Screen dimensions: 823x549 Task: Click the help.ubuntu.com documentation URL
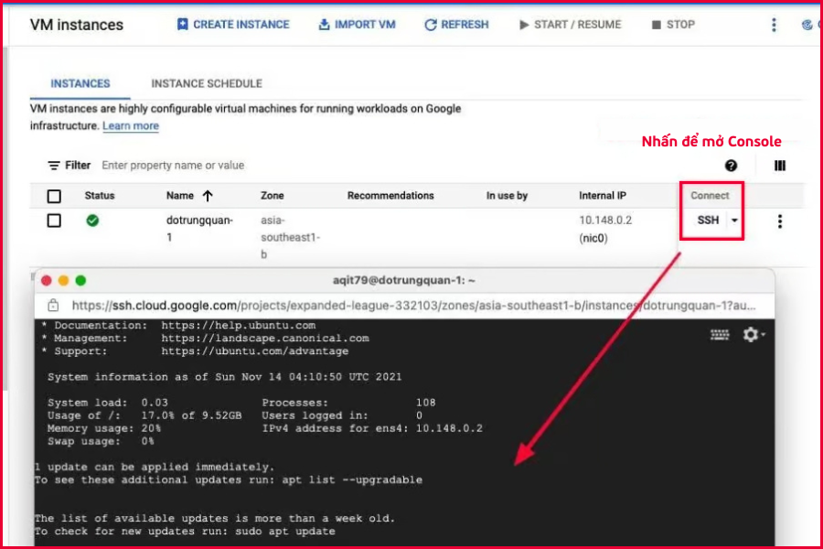(239, 325)
